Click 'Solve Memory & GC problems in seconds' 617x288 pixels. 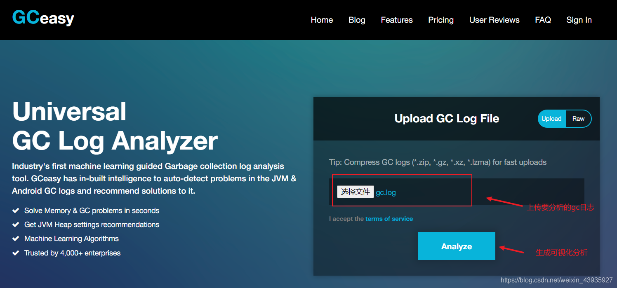pos(92,211)
